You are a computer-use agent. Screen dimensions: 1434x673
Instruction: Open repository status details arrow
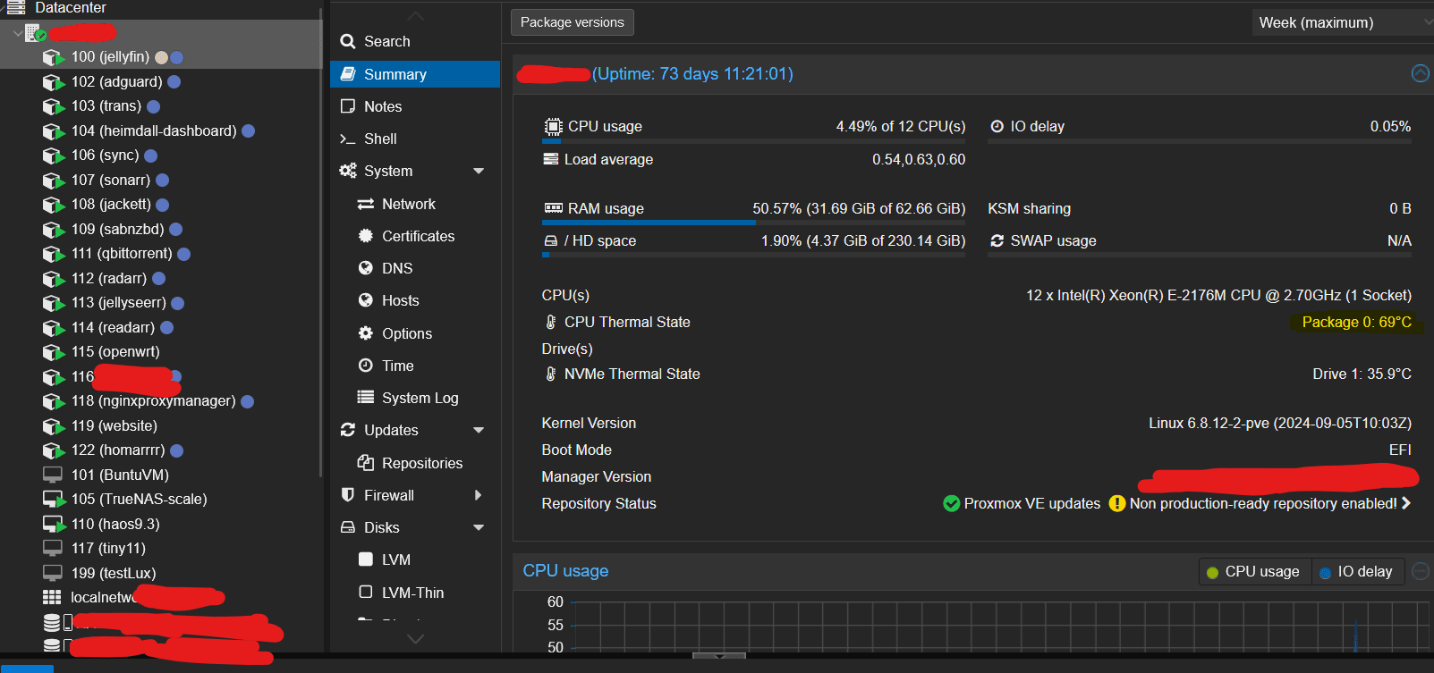click(x=1406, y=503)
